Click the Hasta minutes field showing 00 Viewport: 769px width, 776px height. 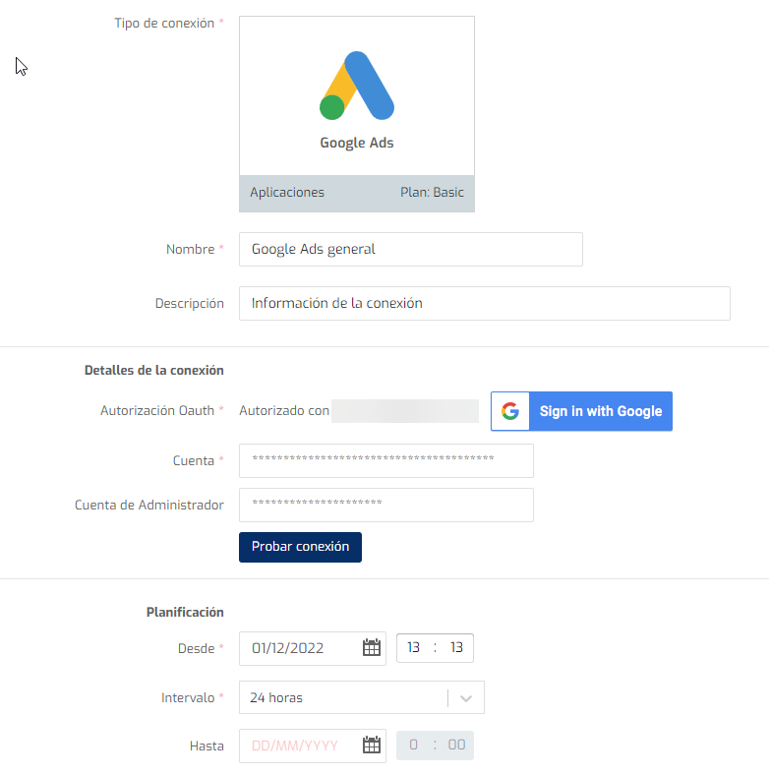click(x=456, y=745)
